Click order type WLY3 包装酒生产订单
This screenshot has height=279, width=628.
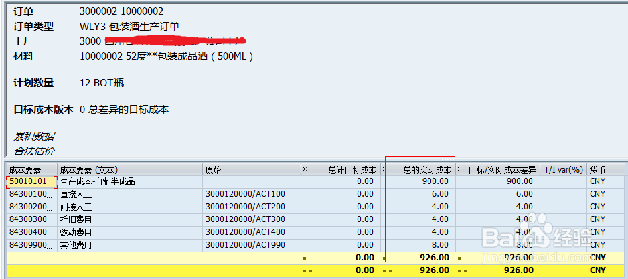pyautogui.click(x=129, y=27)
